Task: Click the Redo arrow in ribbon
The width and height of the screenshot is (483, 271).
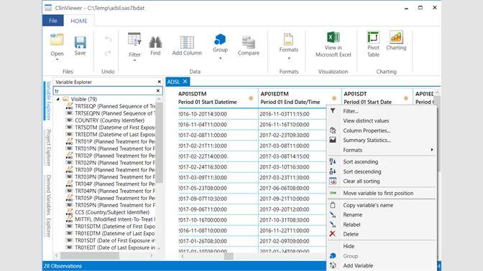Action: [x=108, y=53]
